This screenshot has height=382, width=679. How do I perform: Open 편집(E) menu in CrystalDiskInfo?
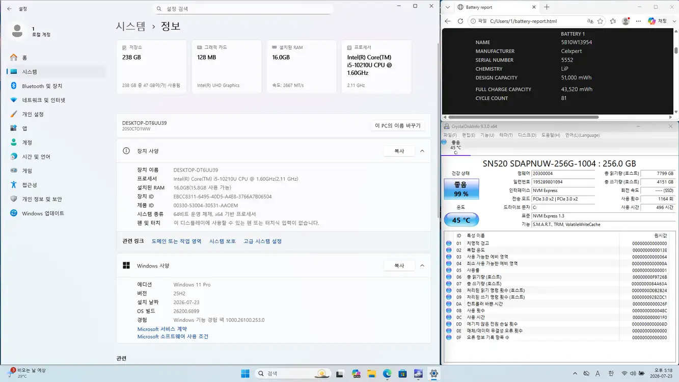(468, 135)
